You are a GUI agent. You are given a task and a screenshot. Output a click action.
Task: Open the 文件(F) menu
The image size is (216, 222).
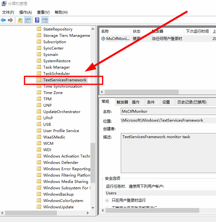point(8,12)
